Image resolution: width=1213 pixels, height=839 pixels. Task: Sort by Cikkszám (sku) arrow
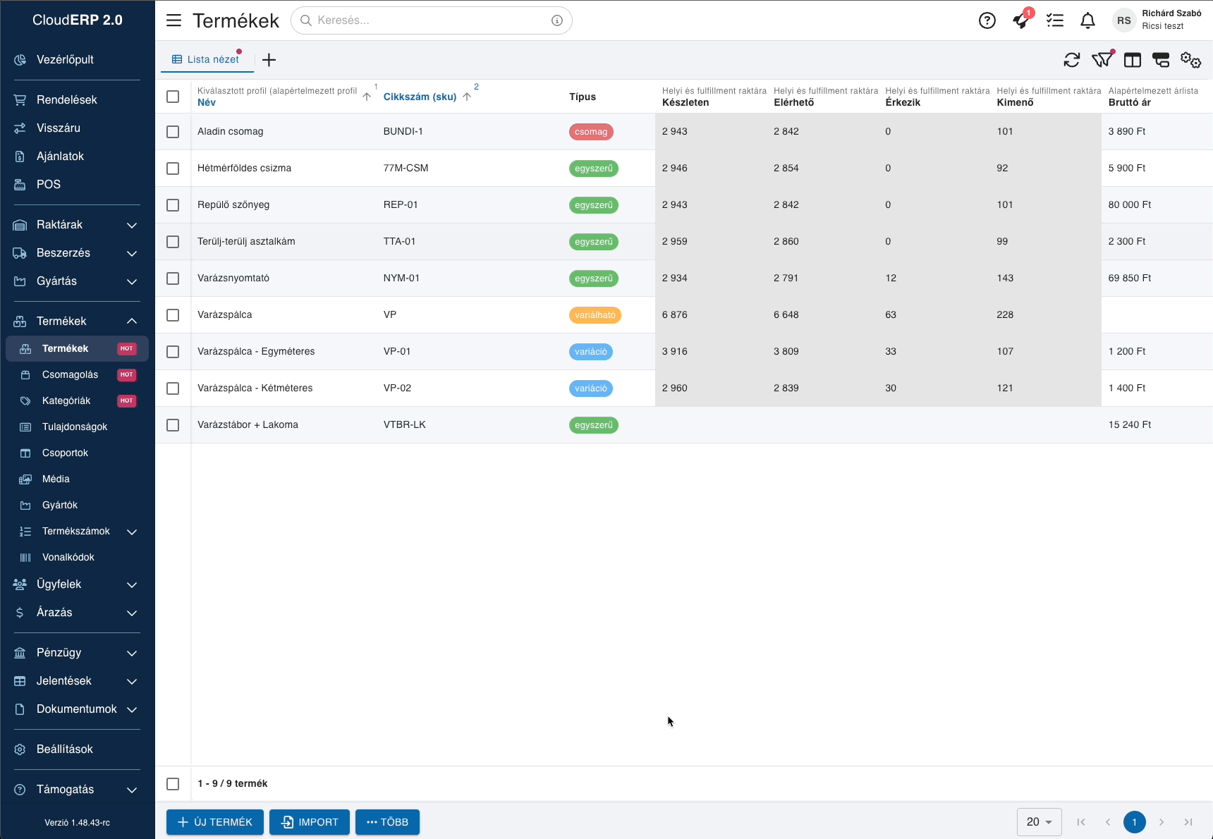coord(467,97)
